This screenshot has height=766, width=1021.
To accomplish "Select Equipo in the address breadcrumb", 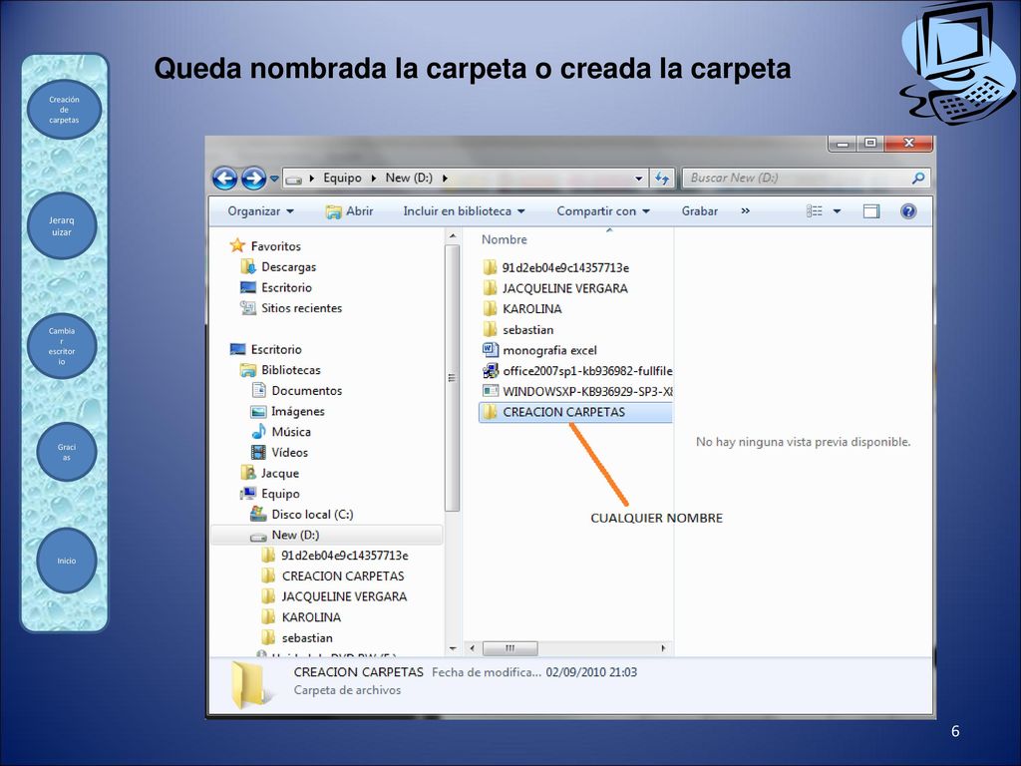I will pyautogui.click(x=342, y=178).
